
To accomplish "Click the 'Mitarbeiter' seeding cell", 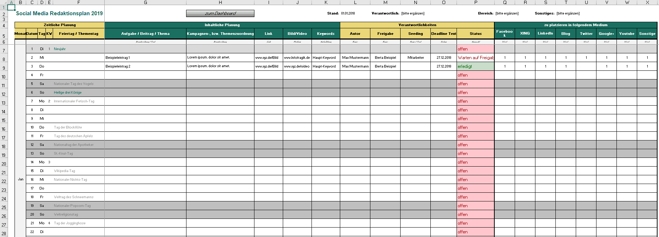I will pyautogui.click(x=415, y=58).
